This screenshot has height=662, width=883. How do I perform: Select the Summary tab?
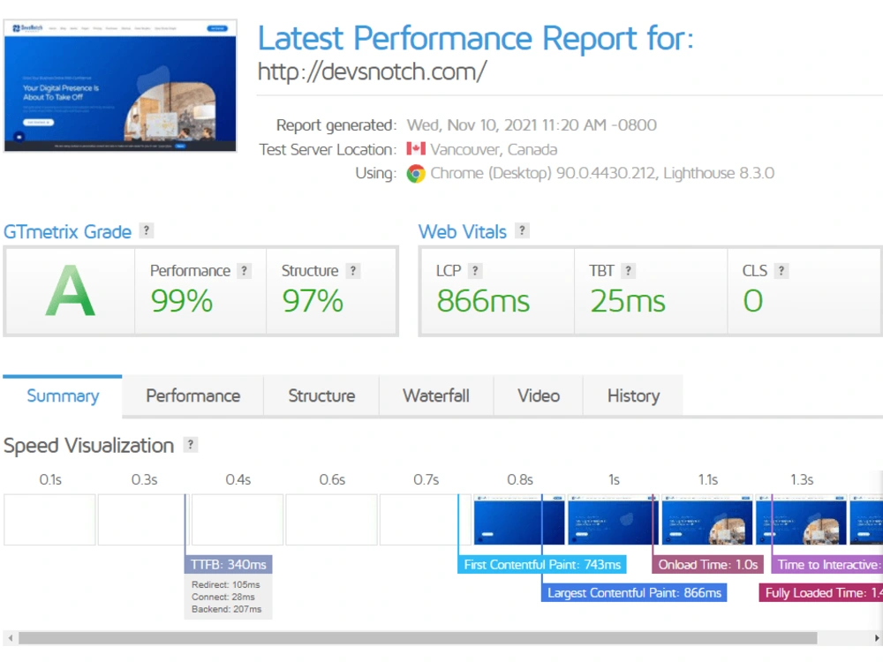[63, 395]
